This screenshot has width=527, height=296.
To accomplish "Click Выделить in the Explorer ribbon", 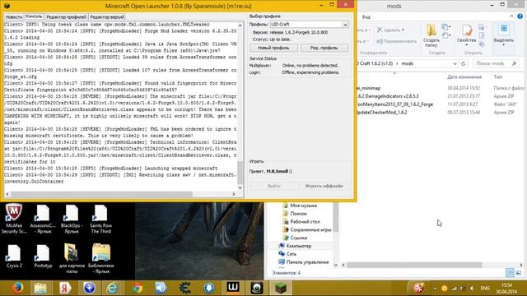I will (x=503, y=35).
